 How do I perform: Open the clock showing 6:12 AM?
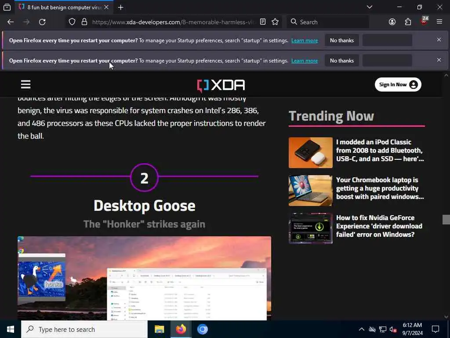point(412,329)
